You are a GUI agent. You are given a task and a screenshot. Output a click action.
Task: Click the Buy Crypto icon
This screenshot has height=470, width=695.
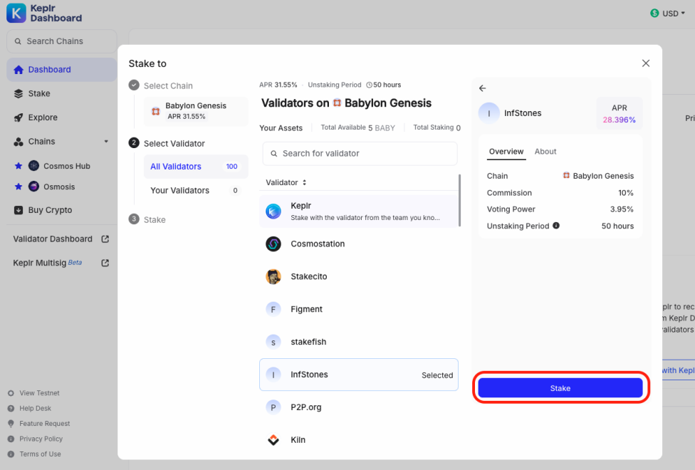pyautogui.click(x=19, y=210)
